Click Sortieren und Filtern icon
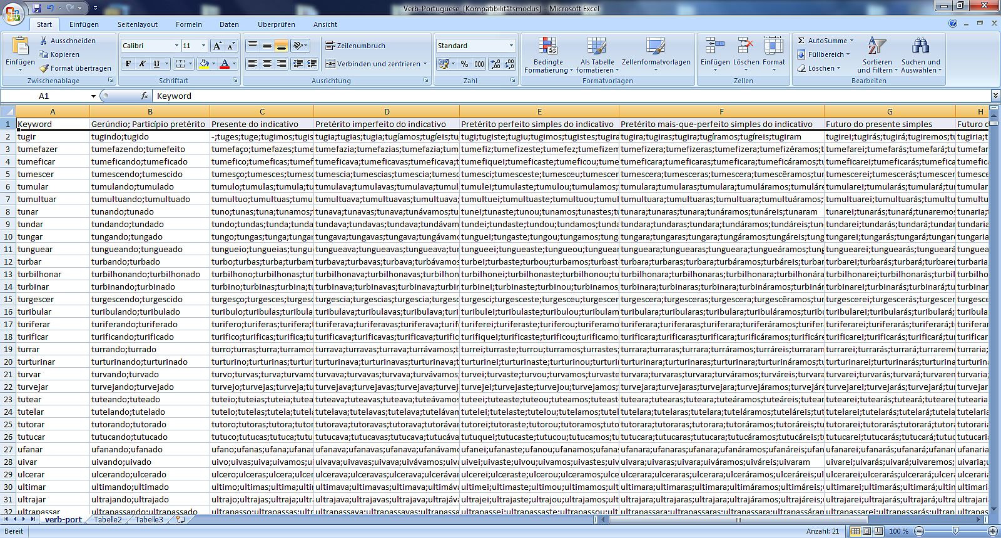This screenshot has height=538, width=1001. click(877, 46)
